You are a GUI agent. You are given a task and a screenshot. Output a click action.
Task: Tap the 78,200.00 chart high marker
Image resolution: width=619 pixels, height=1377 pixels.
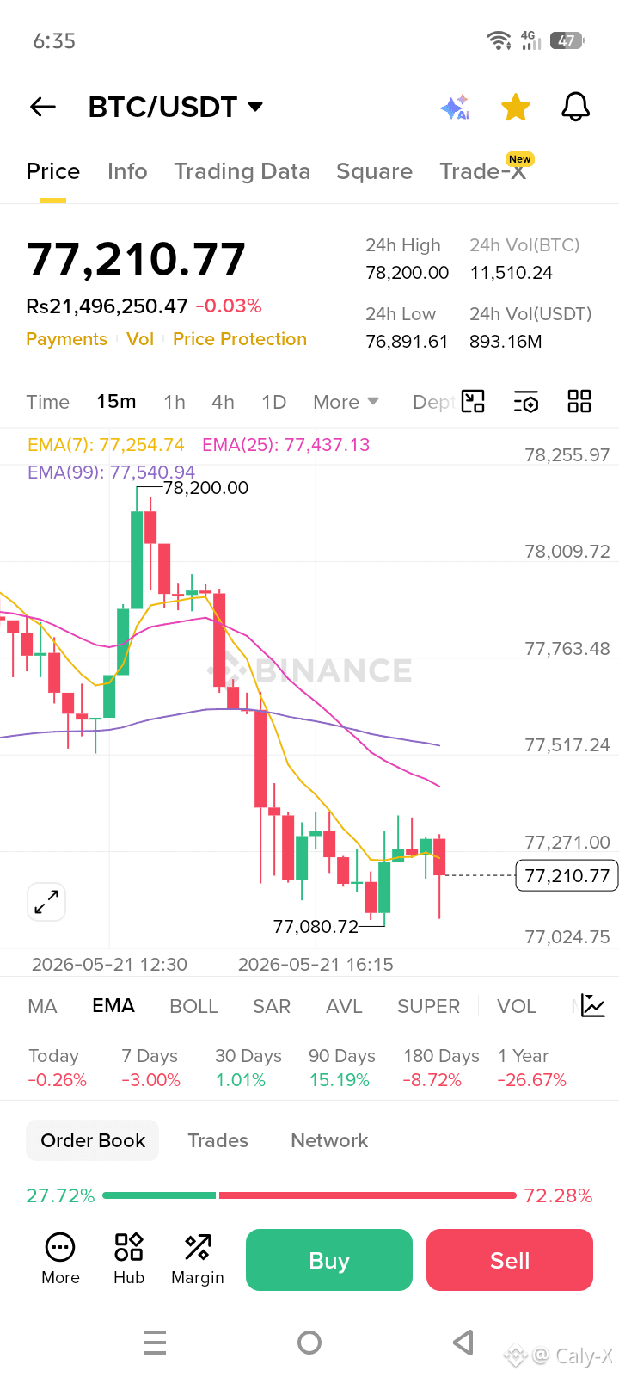(x=205, y=488)
